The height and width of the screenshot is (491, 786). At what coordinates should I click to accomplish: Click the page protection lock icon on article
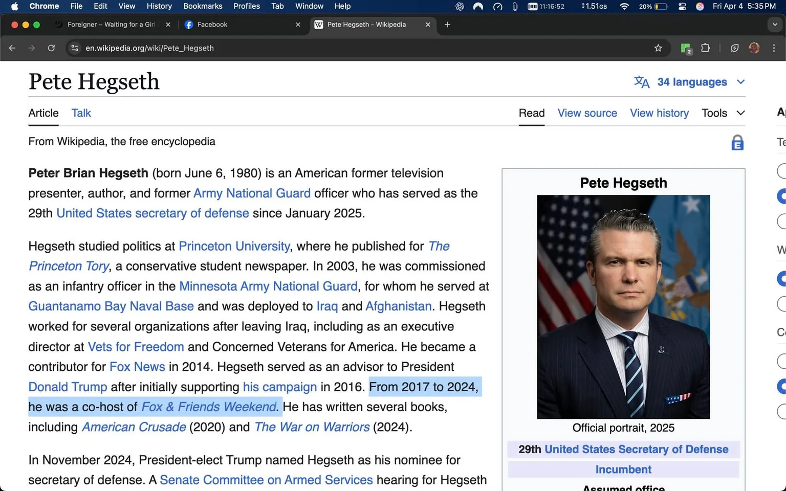[x=737, y=143]
